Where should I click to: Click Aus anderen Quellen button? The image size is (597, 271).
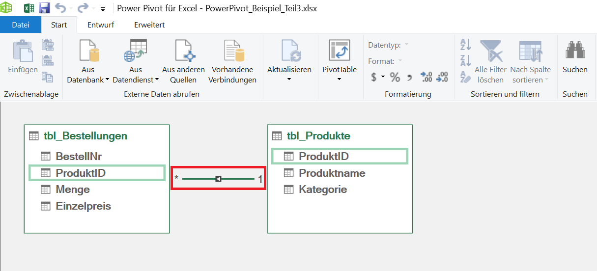pyautogui.click(x=183, y=61)
